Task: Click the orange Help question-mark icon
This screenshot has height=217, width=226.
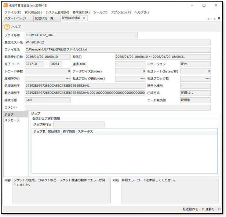Action: pos(7,27)
